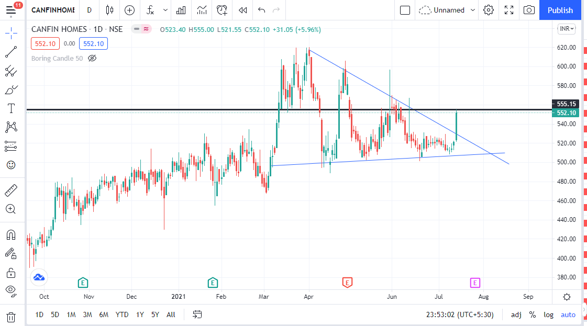Enable the auto scale option
Image resolution: width=587 pixels, height=326 pixels.
[x=568, y=314]
